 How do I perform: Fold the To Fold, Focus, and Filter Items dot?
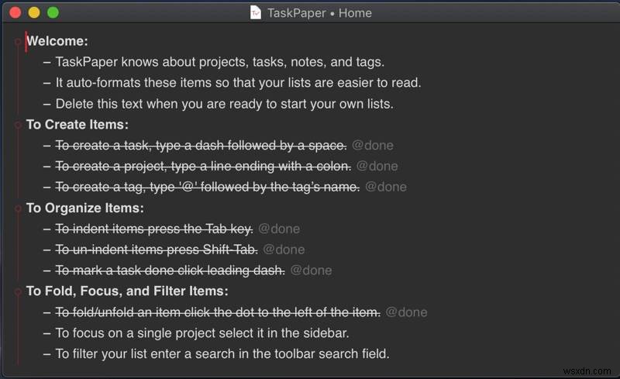pos(18,292)
